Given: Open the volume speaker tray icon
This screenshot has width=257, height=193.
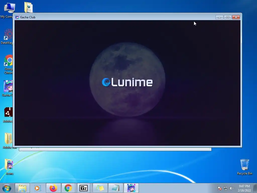Looking at the screenshot, I should pyautogui.click(x=231, y=188).
